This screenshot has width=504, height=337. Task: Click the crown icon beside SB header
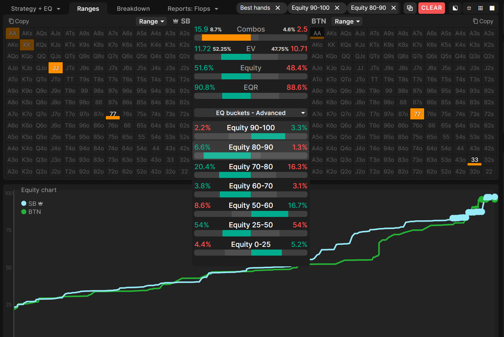[176, 21]
